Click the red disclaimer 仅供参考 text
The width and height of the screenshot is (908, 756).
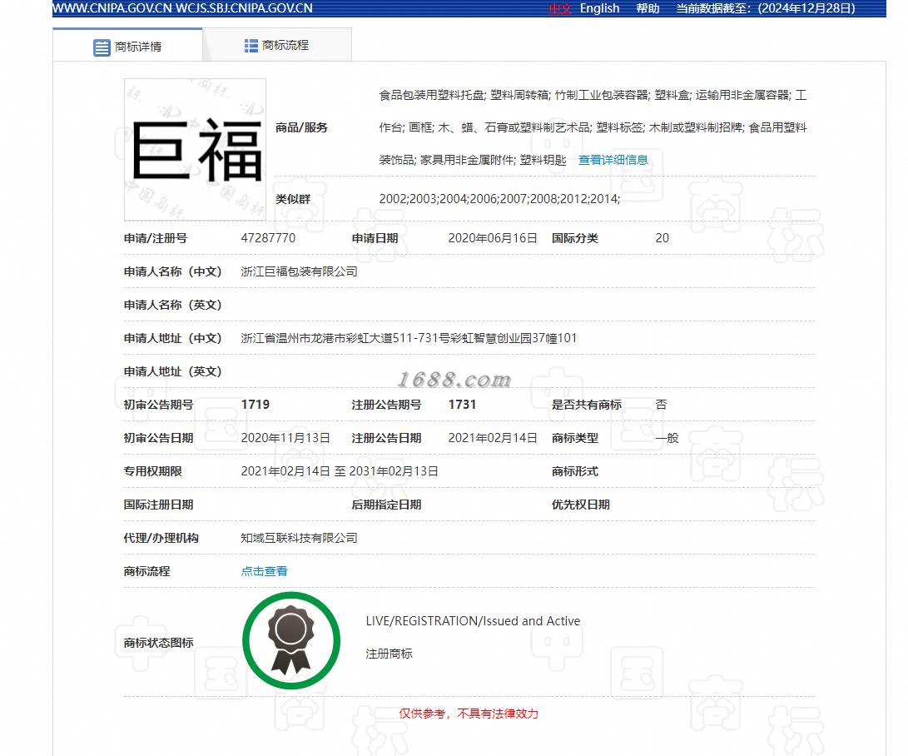469,714
